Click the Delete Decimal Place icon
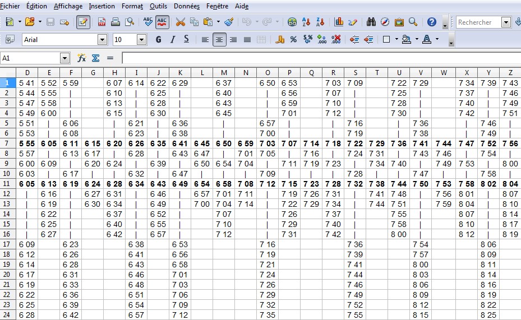Image resolution: width=521 pixels, height=320 pixels. (x=335, y=40)
